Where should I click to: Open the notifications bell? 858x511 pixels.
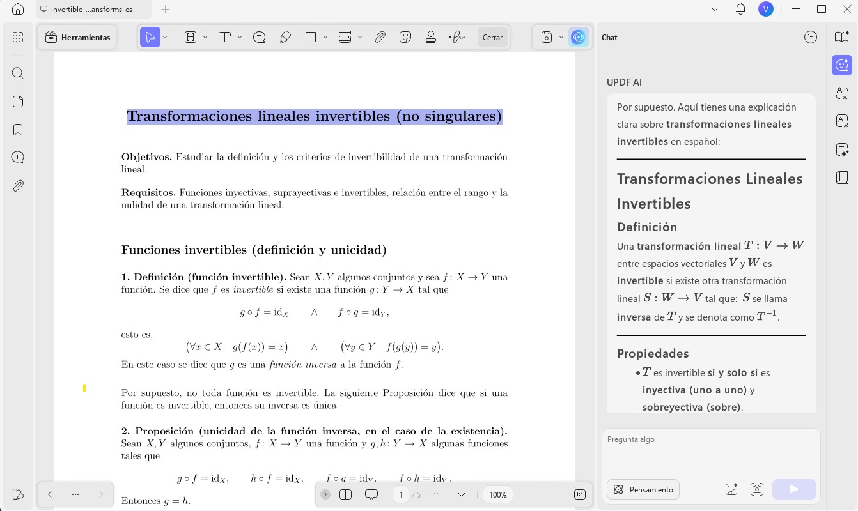coord(740,9)
